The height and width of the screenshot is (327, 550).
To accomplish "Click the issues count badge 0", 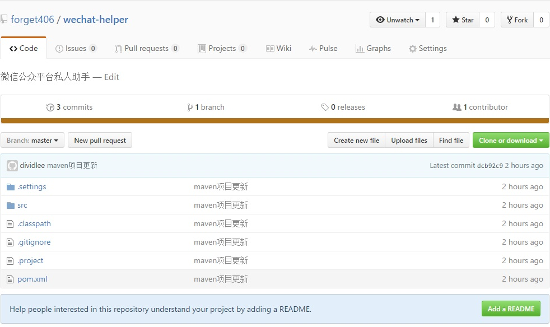I will (x=93, y=48).
